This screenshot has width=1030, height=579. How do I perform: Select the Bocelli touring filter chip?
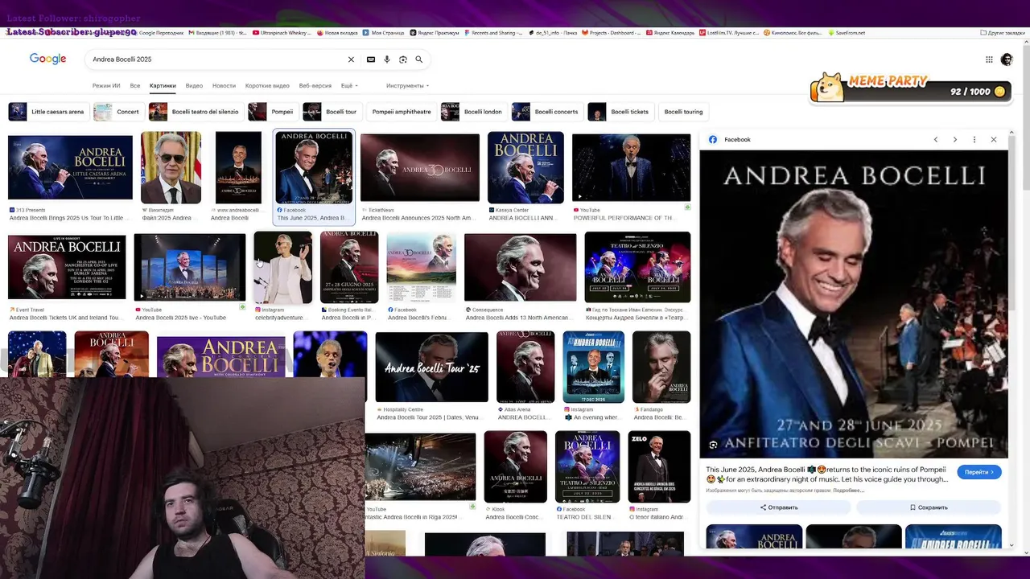pos(683,112)
